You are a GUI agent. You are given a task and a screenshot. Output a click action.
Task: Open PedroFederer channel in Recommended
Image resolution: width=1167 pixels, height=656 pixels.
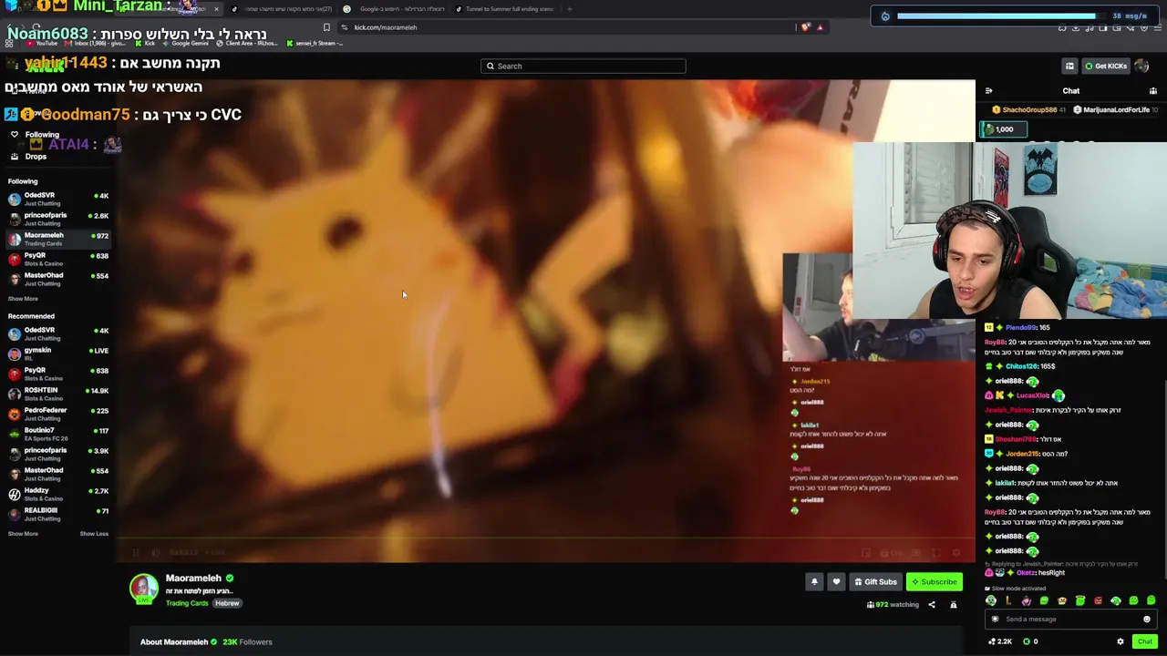[58, 414]
